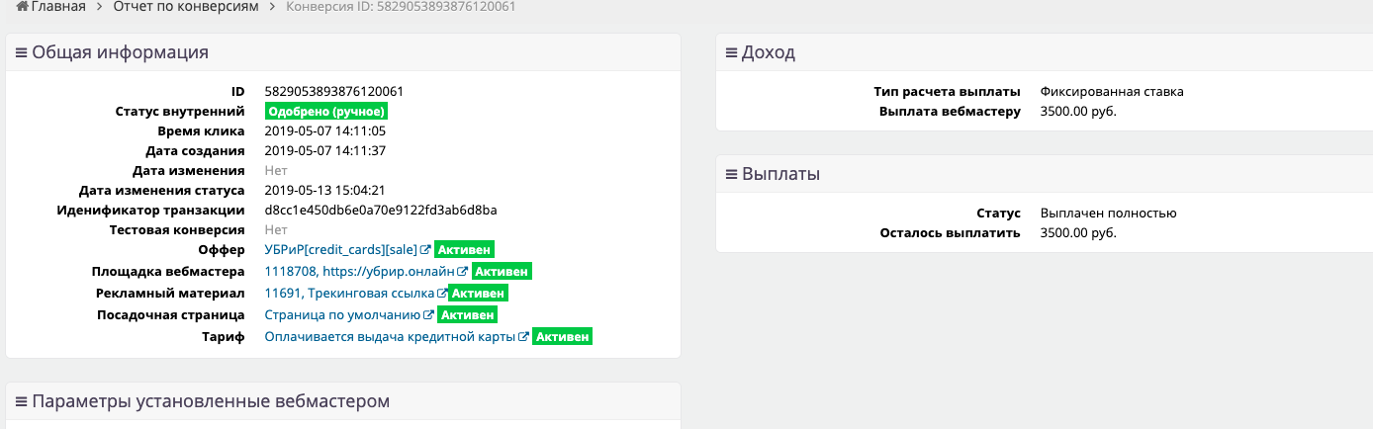The height and width of the screenshot is (429, 1373).
Task: Toggle Параметры установленные вебмастером panel icon
Action: (x=21, y=401)
